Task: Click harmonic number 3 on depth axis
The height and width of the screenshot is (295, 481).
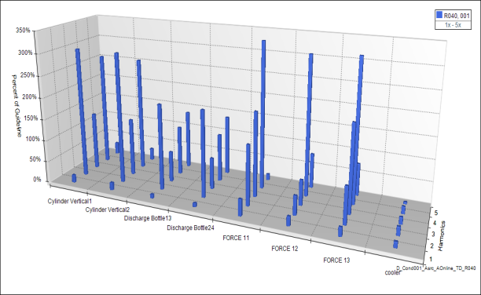Action: [433, 235]
